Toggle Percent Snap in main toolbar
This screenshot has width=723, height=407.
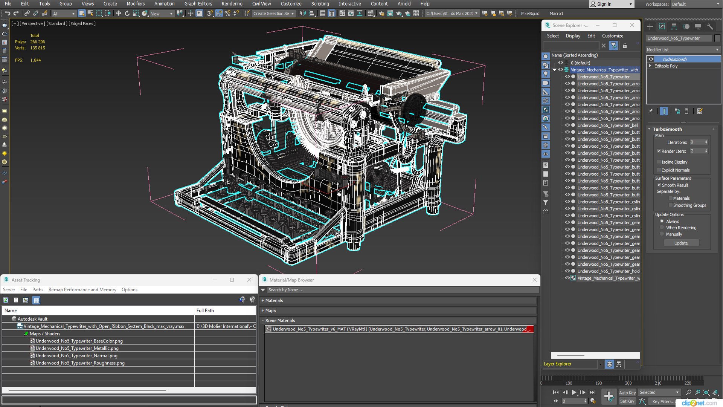click(227, 14)
